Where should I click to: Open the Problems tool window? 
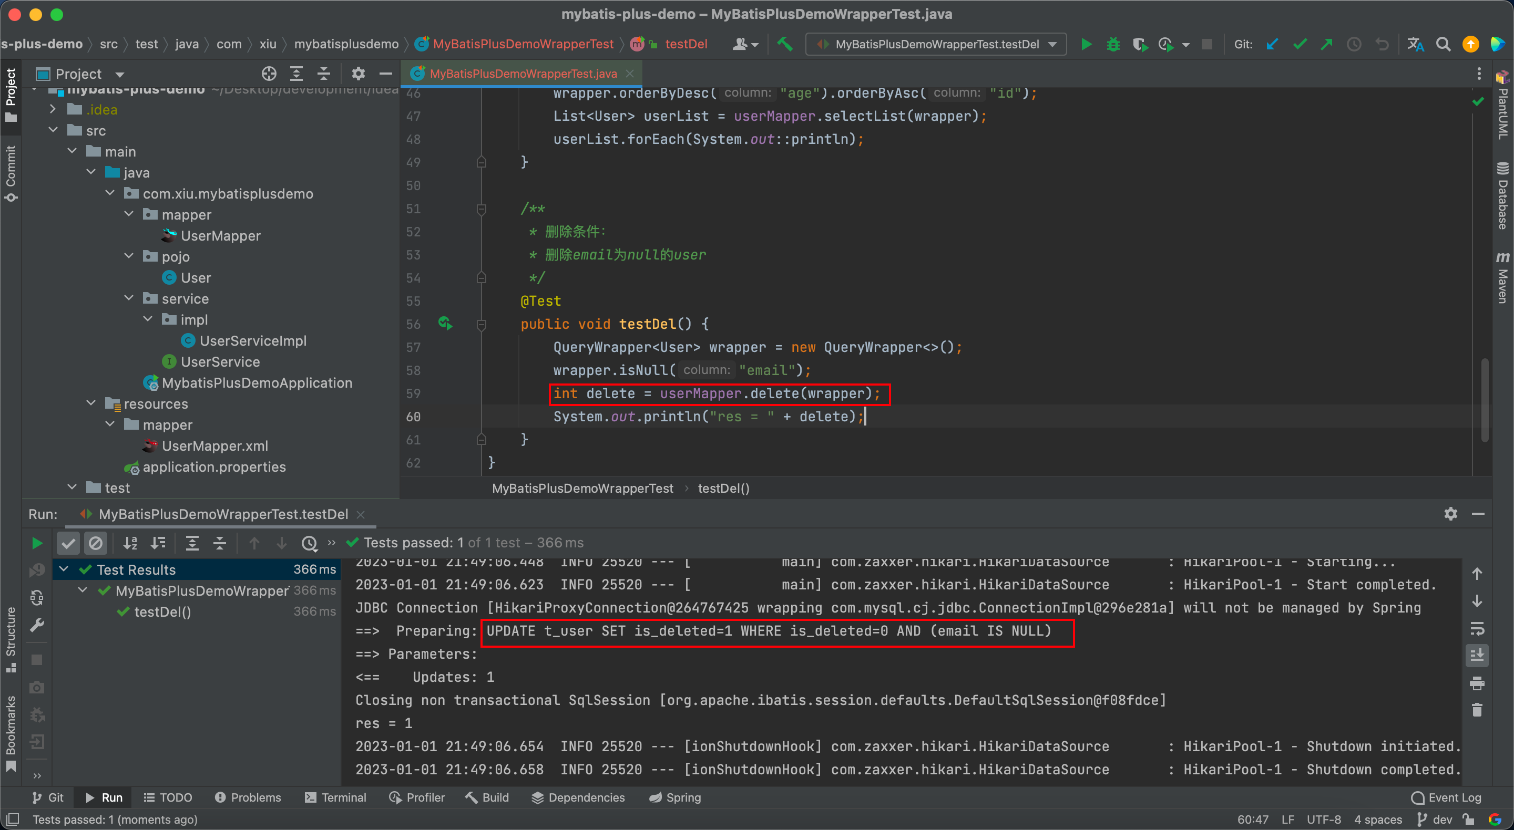[248, 797]
